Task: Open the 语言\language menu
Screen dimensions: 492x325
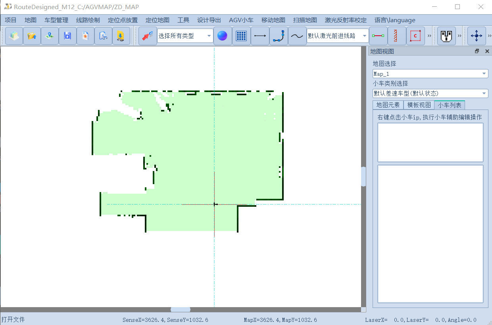Action: tap(395, 20)
